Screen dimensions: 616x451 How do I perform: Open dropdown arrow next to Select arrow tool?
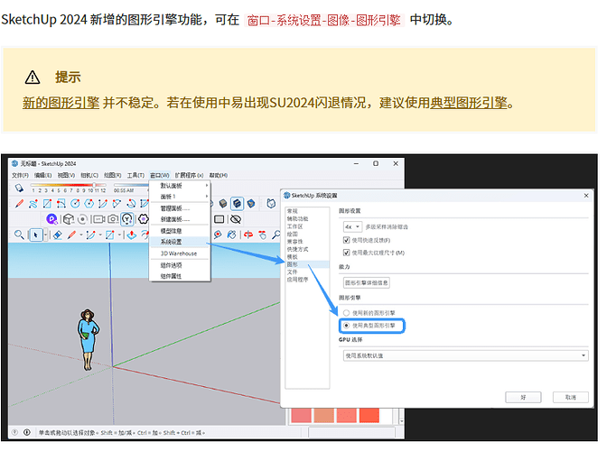point(45,235)
